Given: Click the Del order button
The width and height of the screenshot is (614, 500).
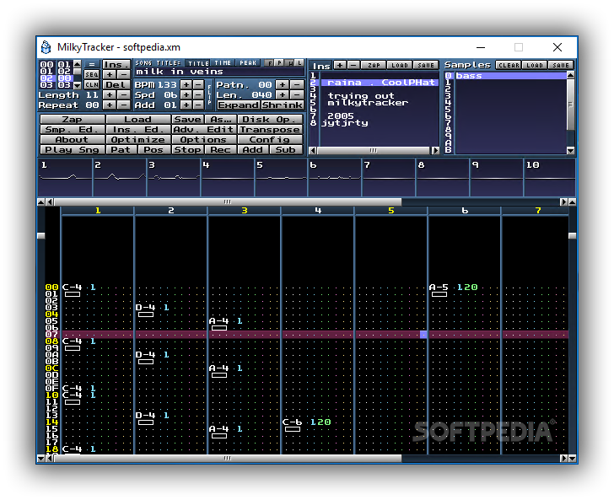Looking at the screenshot, I should (x=116, y=84).
